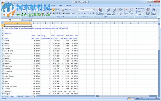Toggle middle align button
The height and width of the screenshot is (101, 161).
(x=51, y=10)
